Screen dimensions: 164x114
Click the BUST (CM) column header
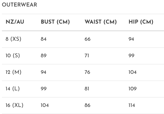click(x=55, y=22)
